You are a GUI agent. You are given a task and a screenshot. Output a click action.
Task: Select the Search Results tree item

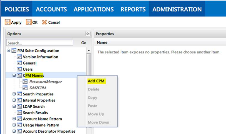tap(35, 113)
